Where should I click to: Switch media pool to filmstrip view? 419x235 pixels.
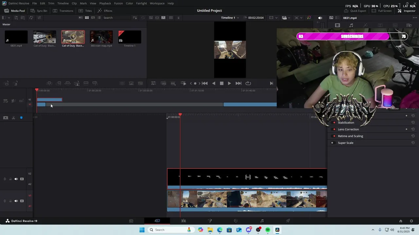pyautogui.click(x=93, y=18)
